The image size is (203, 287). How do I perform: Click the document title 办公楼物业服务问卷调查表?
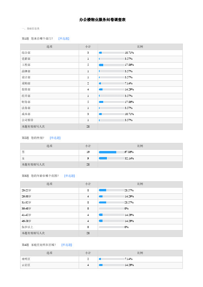click(x=103, y=20)
